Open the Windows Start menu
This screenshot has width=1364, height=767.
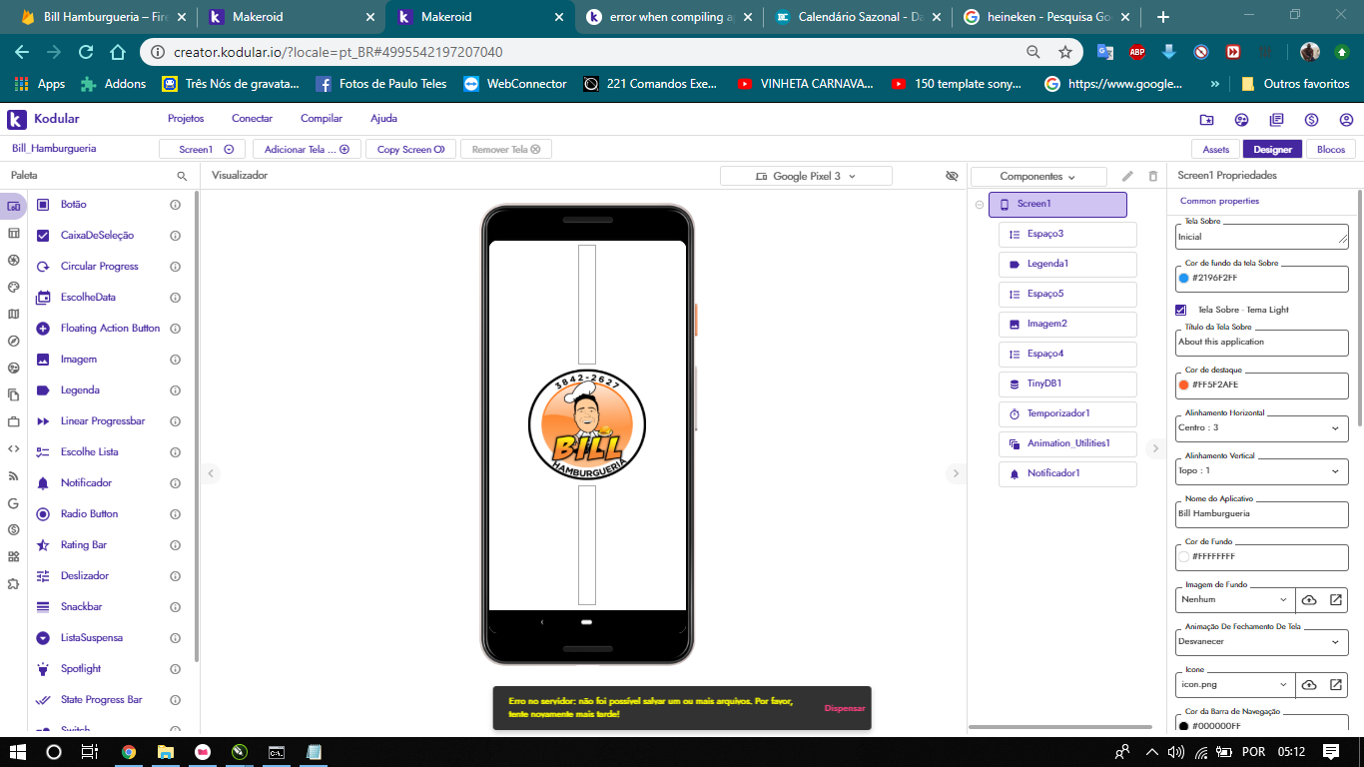point(18,752)
